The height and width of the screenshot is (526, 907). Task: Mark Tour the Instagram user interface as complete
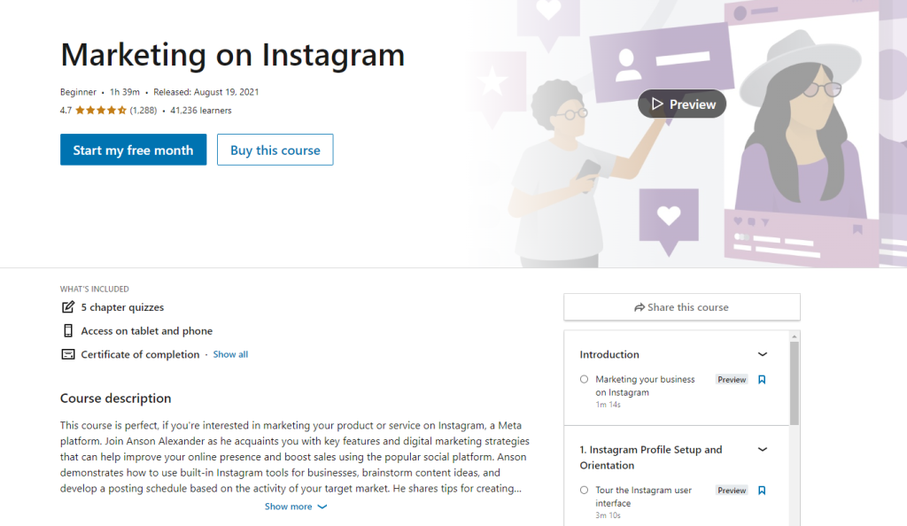coord(584,490)
